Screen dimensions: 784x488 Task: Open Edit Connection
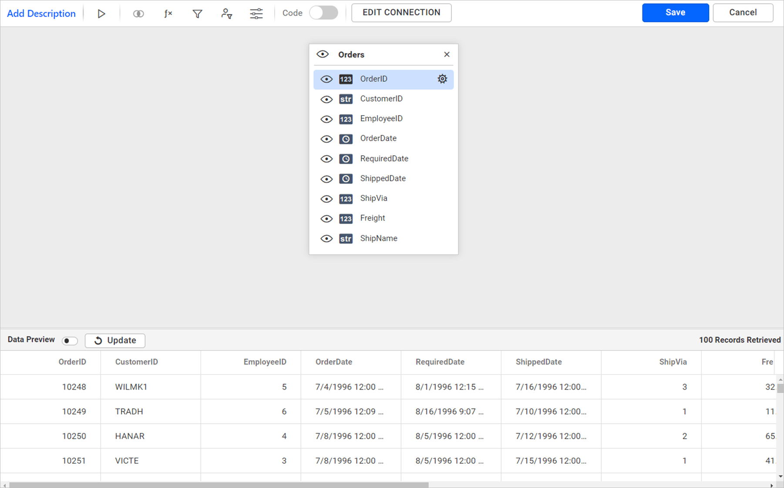point(401,13)
